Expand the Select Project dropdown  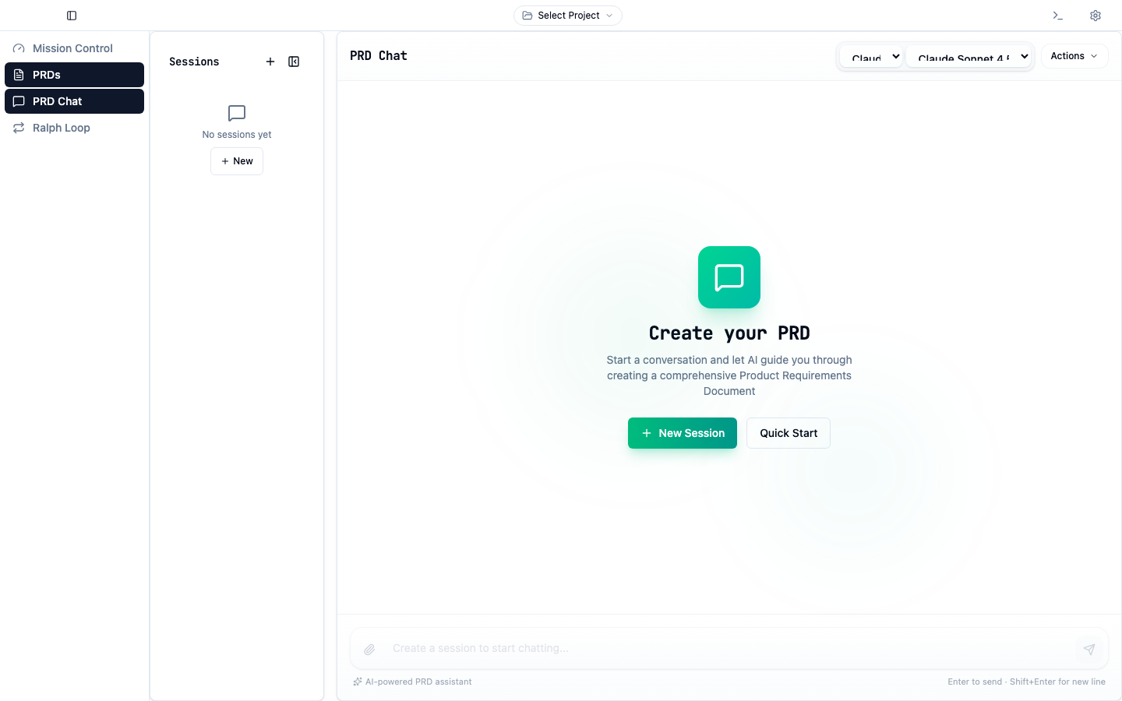(567, 16)
